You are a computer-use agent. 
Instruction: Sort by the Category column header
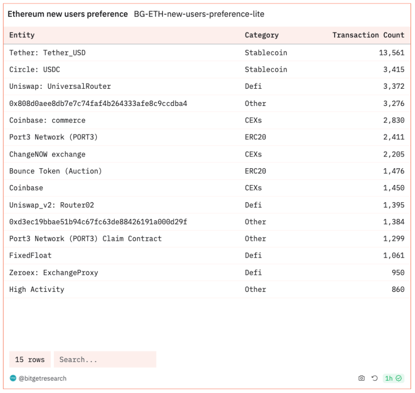(261, 35)
